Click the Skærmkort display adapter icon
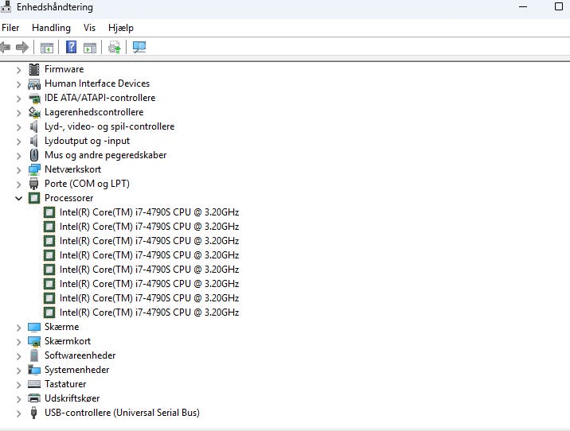This screenshot has height=431, width=570. pyautogui.click(x=34, y=341)
